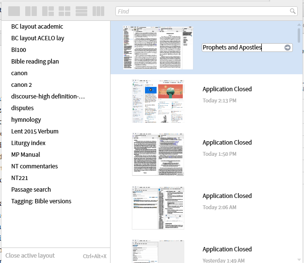
Task: Confirm layout name with arrow button
Action: point(288,48)
